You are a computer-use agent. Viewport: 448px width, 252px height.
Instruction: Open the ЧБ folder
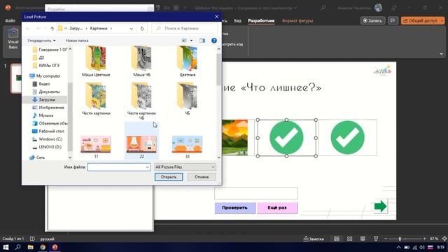tap(187, 99)
